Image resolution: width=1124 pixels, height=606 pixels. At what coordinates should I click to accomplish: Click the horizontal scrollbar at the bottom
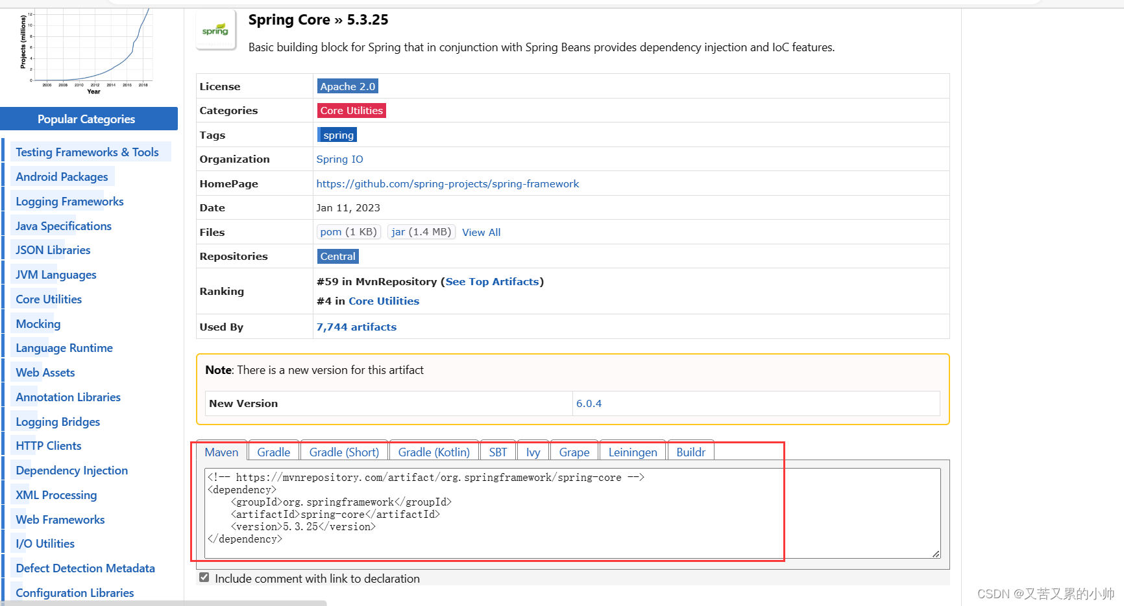click(x=163, y=603)
